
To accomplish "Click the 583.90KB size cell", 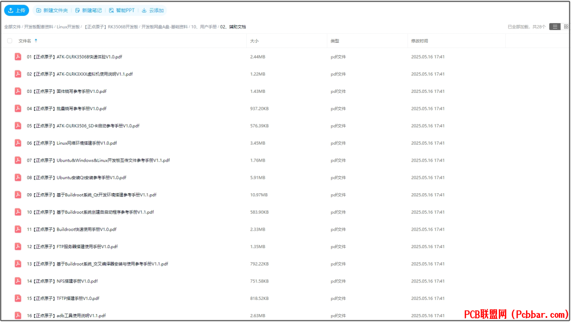I will click(x=259, y=212).
